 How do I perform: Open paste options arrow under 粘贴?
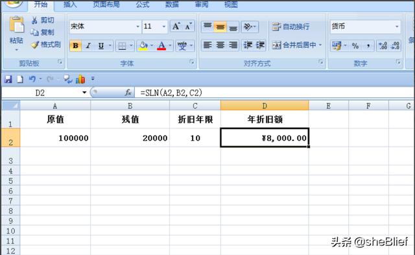[x=16, y=50]
